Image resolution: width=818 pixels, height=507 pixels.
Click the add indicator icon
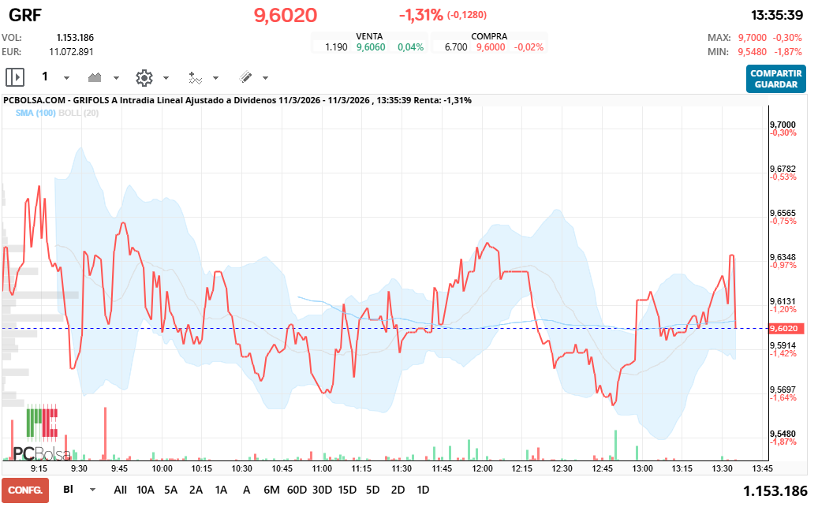[x=195, y=77]
